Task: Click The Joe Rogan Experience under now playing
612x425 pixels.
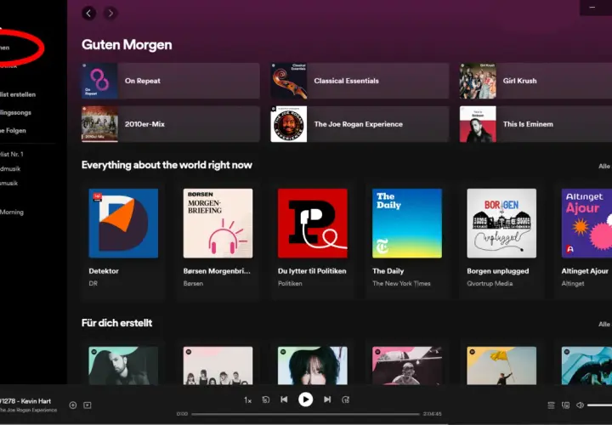Action: point(29,410)
